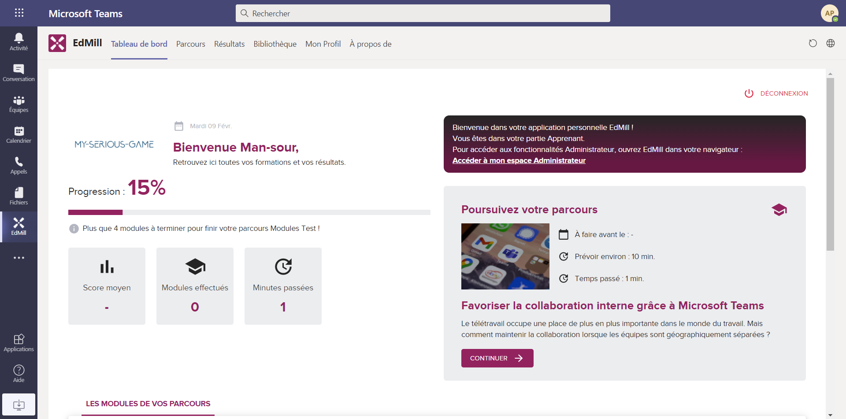Open the Parcours tab
The width and height of the screenshot is (846, 419).
tap(191, 44)
